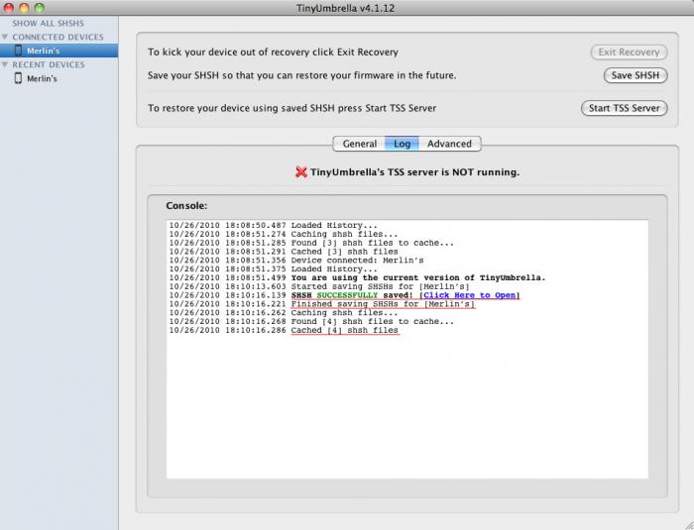The height and width of the screenshot is (530, 694).
Task: Click the iPhone icon under Connected Devices
Action: click(x=18, y=51)
